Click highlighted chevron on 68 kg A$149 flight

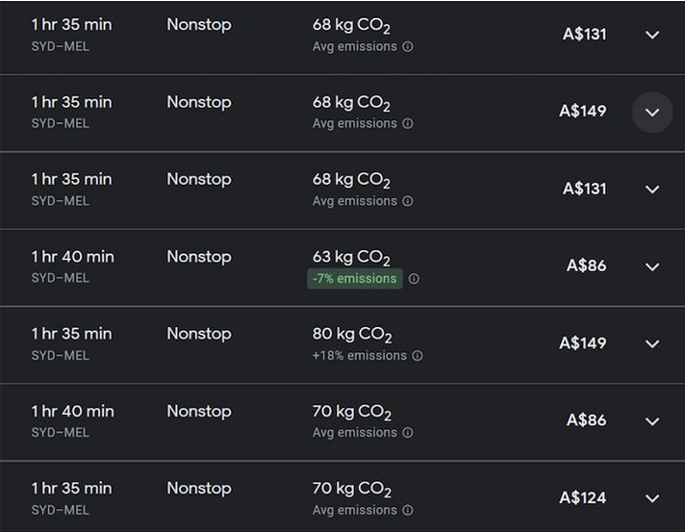pyautogui.click(x=652, y=113)
